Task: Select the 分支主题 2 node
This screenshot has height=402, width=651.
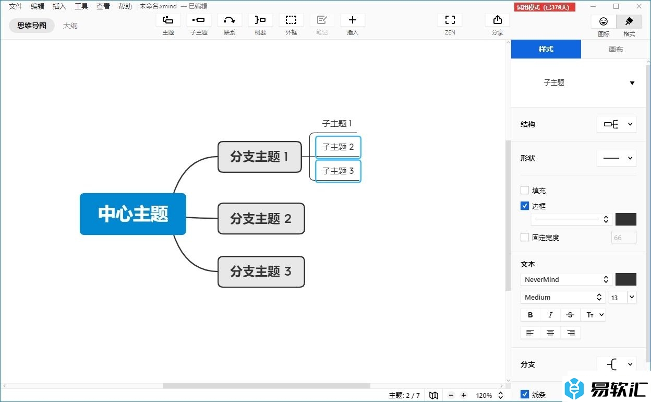Action: click(261, 219)
